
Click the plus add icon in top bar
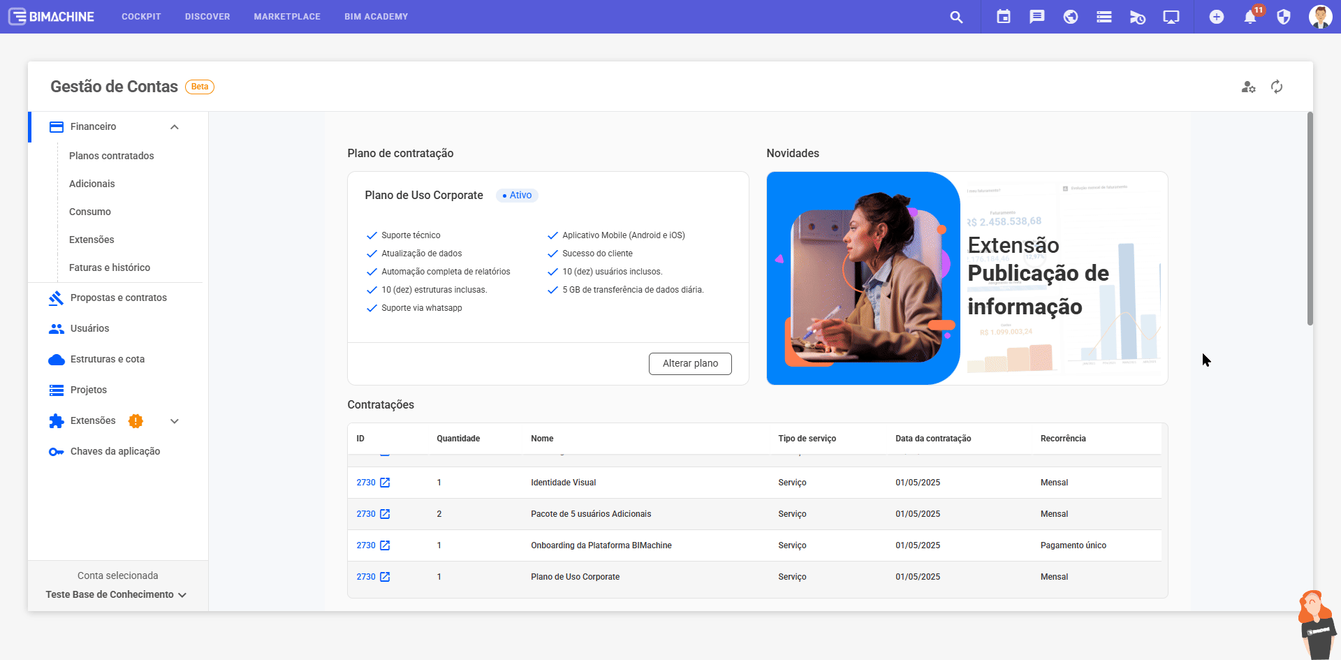click(1216, 17)
